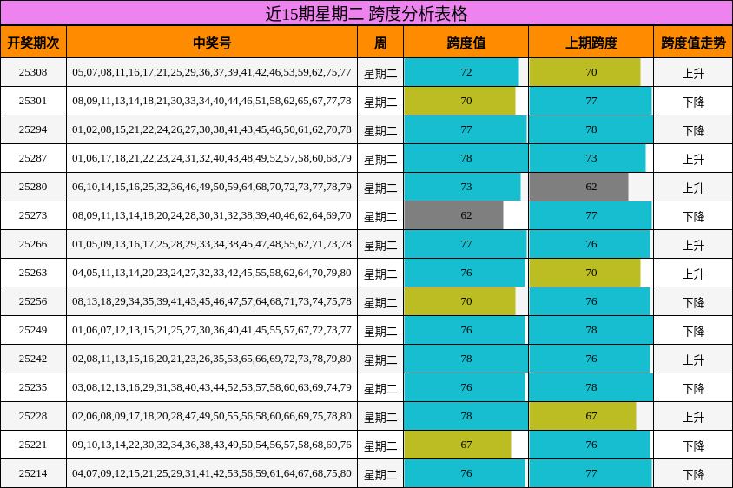Click winning numbers starting 05,07,08,11,16
733x488 pixels.
212,72
